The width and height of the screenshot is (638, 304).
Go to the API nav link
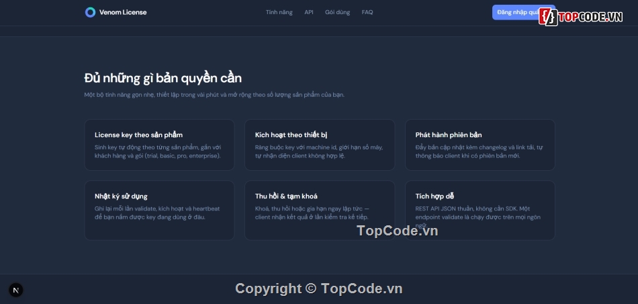(309, 12)
